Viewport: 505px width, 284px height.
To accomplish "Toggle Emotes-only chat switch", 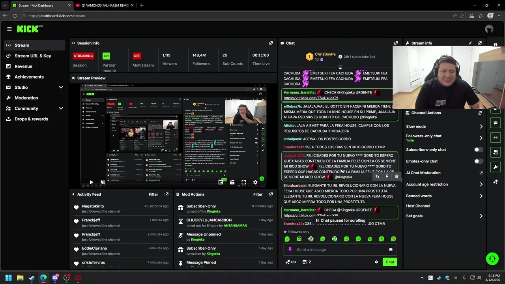I will [x=478, y=161].
